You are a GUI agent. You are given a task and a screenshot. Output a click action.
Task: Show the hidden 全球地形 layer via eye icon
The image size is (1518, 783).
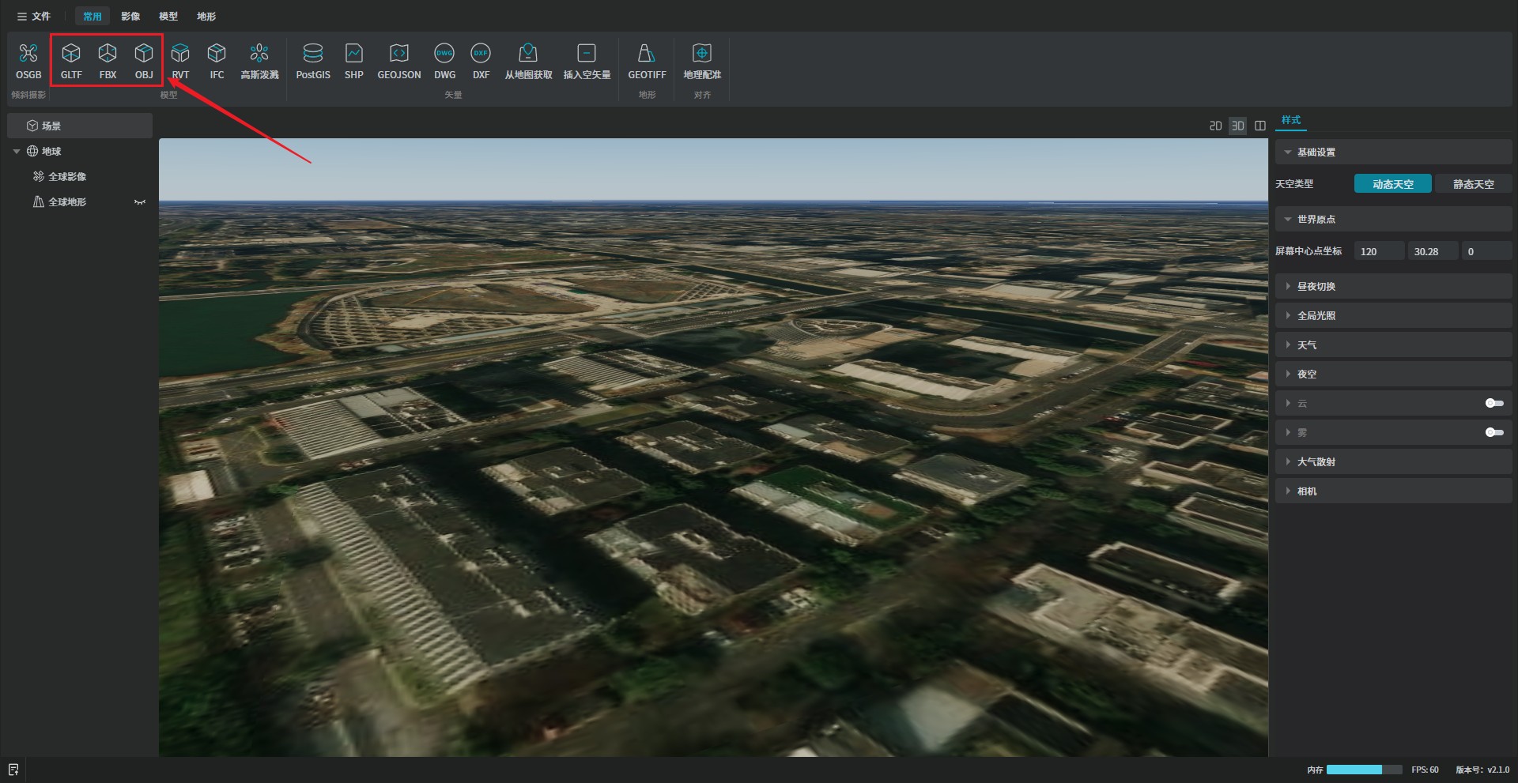(x=140, y=202)
